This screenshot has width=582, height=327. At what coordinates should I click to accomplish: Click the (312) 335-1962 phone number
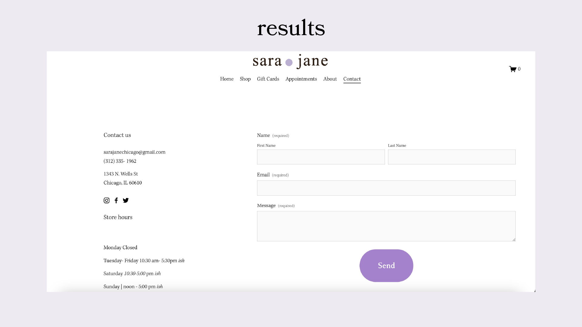click(x=120, y=161)
